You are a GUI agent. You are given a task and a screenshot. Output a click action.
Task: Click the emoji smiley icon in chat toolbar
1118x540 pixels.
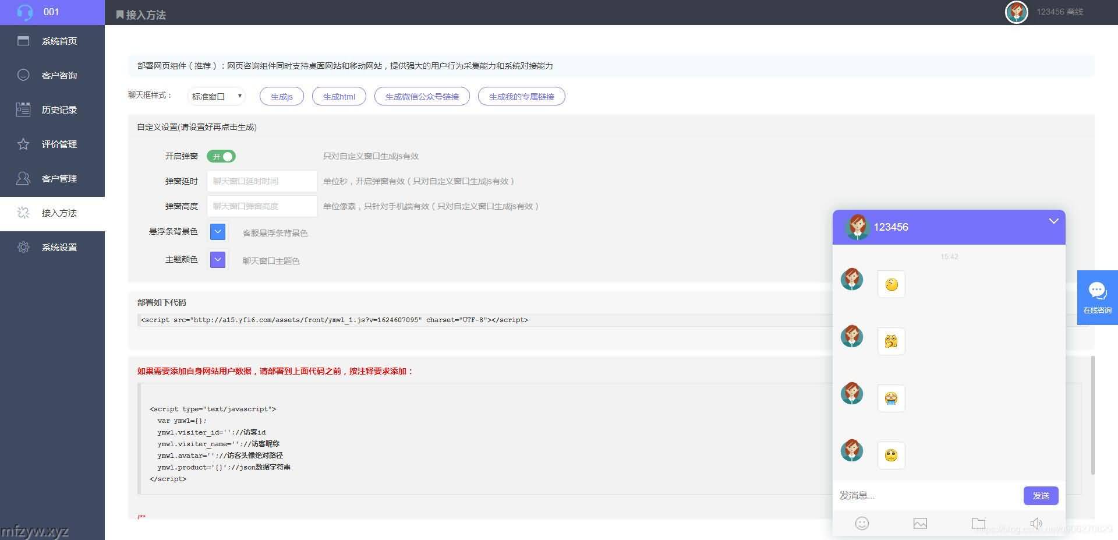(862, 523)
